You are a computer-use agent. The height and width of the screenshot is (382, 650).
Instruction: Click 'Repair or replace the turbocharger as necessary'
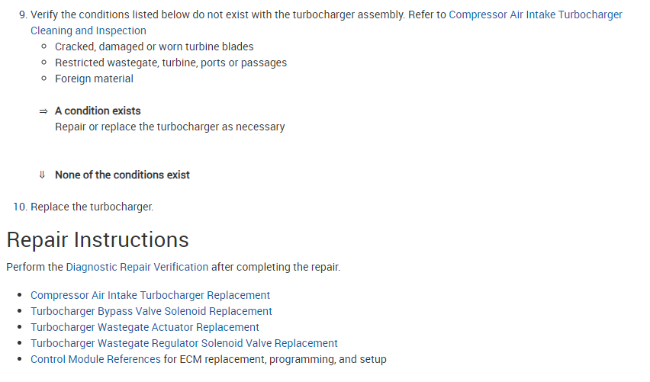(x=169, y=127)
